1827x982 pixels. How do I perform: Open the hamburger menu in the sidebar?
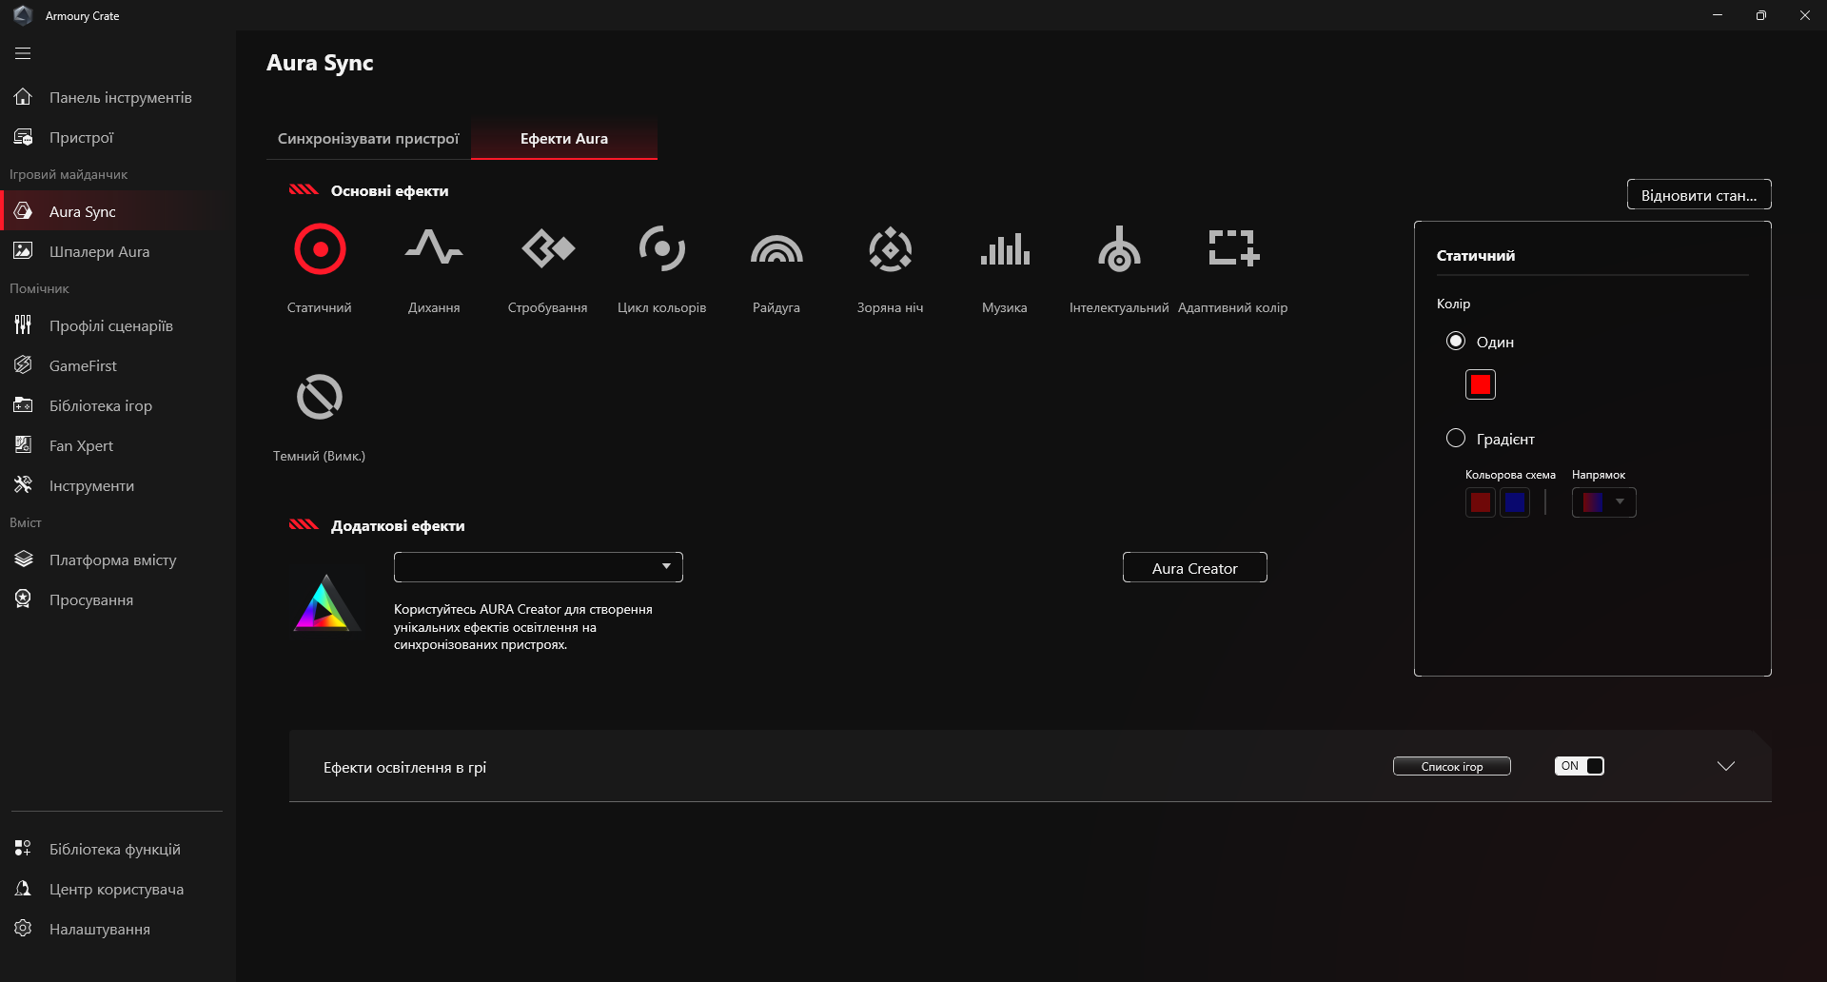click(23, 53)
